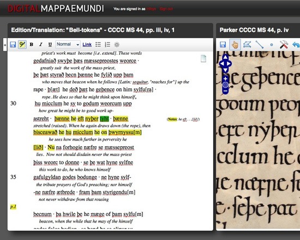Toggle the yellow highlight link tool

[x=22, y=45]
